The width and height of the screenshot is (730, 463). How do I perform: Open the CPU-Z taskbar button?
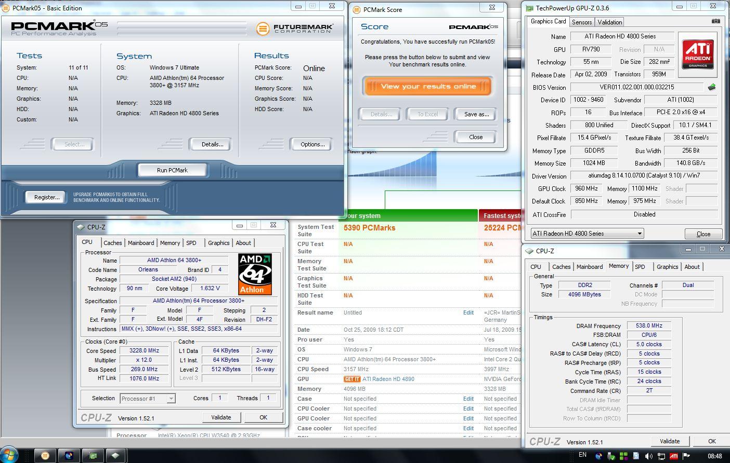pyautogui.click(x=115, y=456)
